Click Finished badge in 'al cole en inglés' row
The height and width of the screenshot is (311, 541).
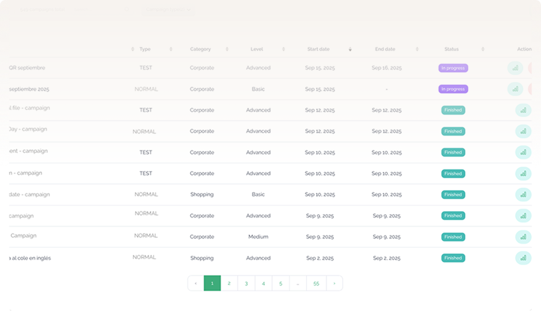pos(453,258)
